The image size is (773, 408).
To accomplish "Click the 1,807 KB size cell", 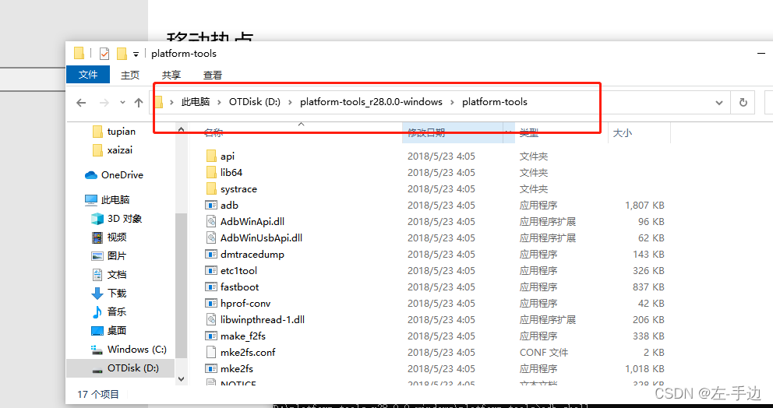I will point(644,205).
